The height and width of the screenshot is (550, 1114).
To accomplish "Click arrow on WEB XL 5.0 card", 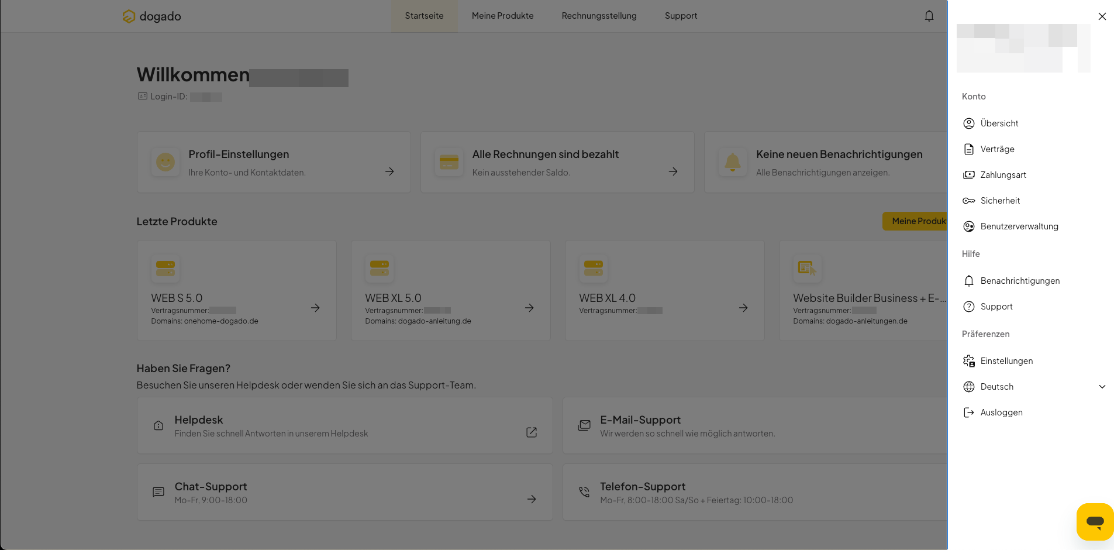I will (529, 308).
